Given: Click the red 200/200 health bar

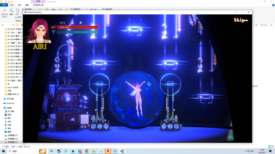Looking at the screenshot, I should click(78, 27).
